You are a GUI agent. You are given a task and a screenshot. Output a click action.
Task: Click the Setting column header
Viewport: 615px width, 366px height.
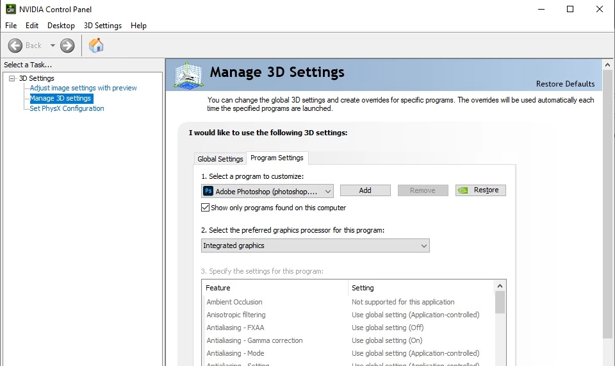click(x=421, y=288)
